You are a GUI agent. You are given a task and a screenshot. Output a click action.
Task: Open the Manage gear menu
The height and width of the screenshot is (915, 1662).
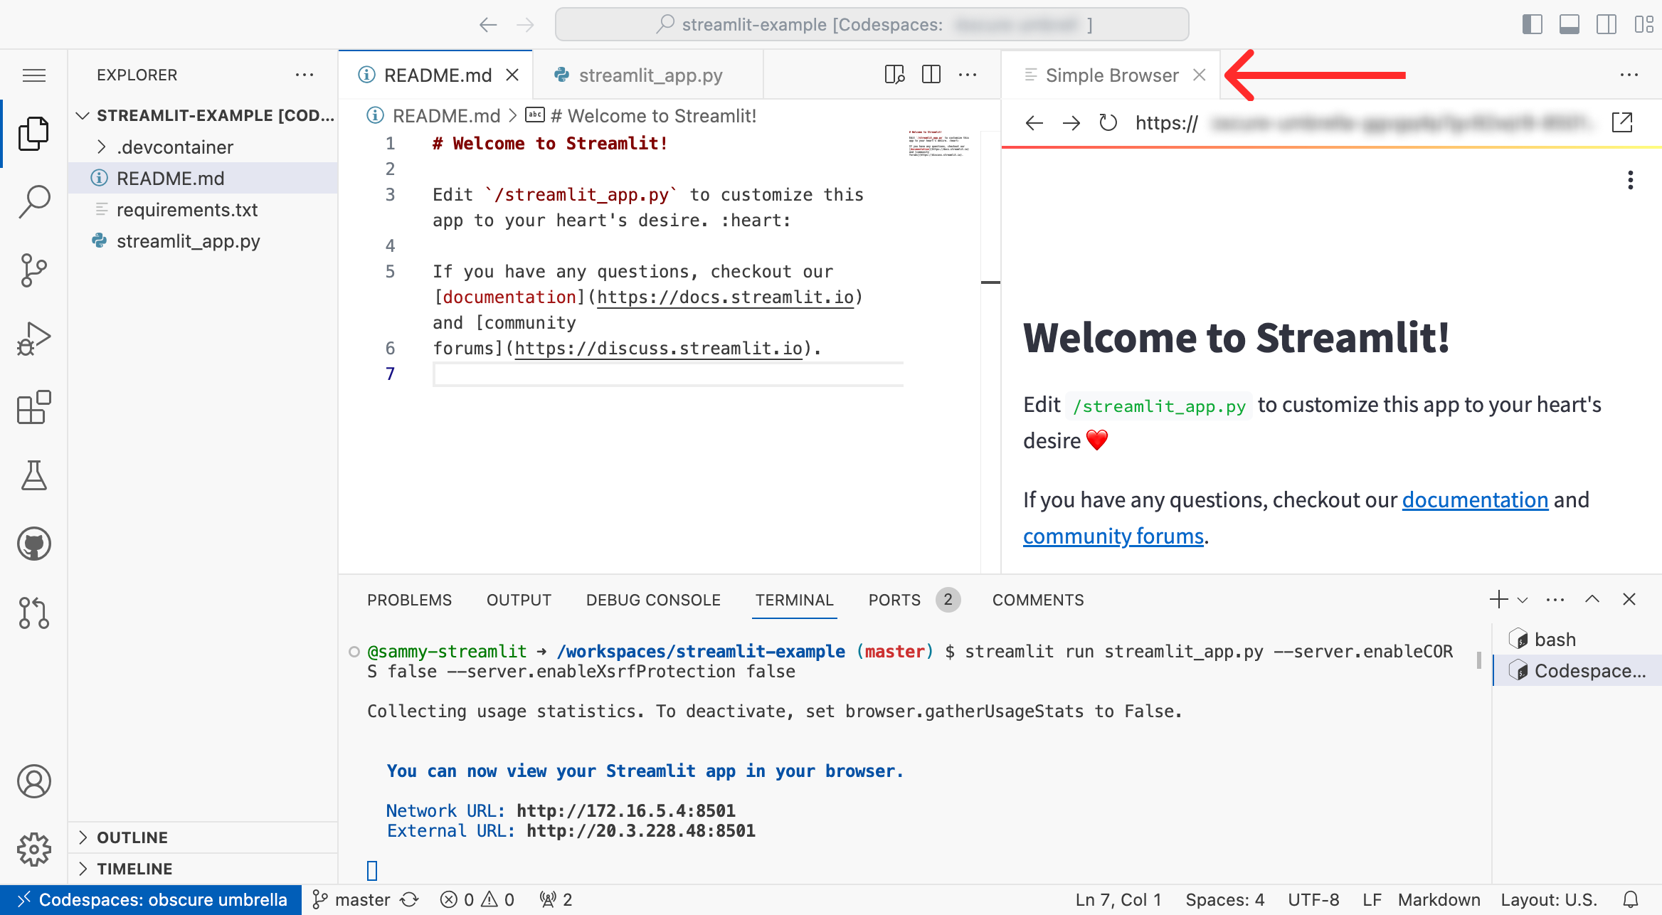click(33, 850)
